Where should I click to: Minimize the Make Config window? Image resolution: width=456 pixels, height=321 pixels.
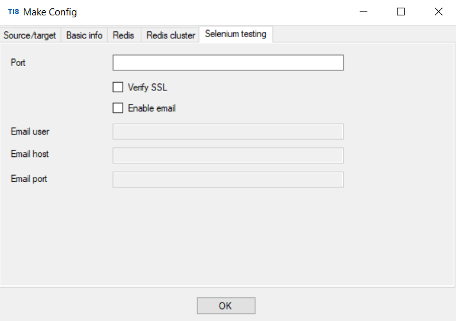tap(364, 12)
